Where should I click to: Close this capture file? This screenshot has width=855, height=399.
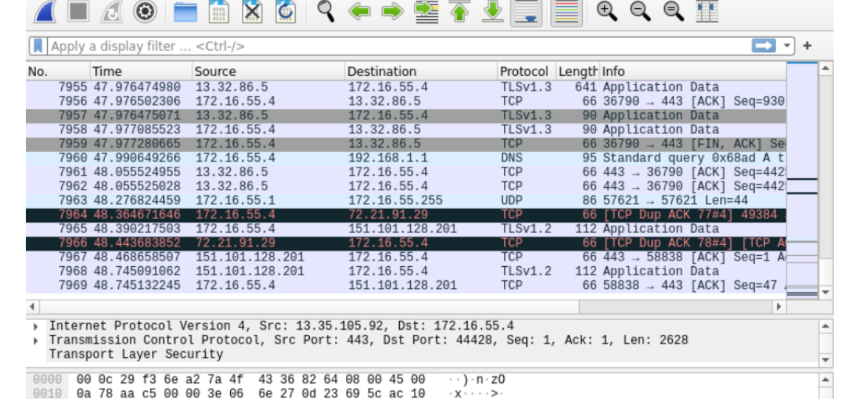coord(252,11)
